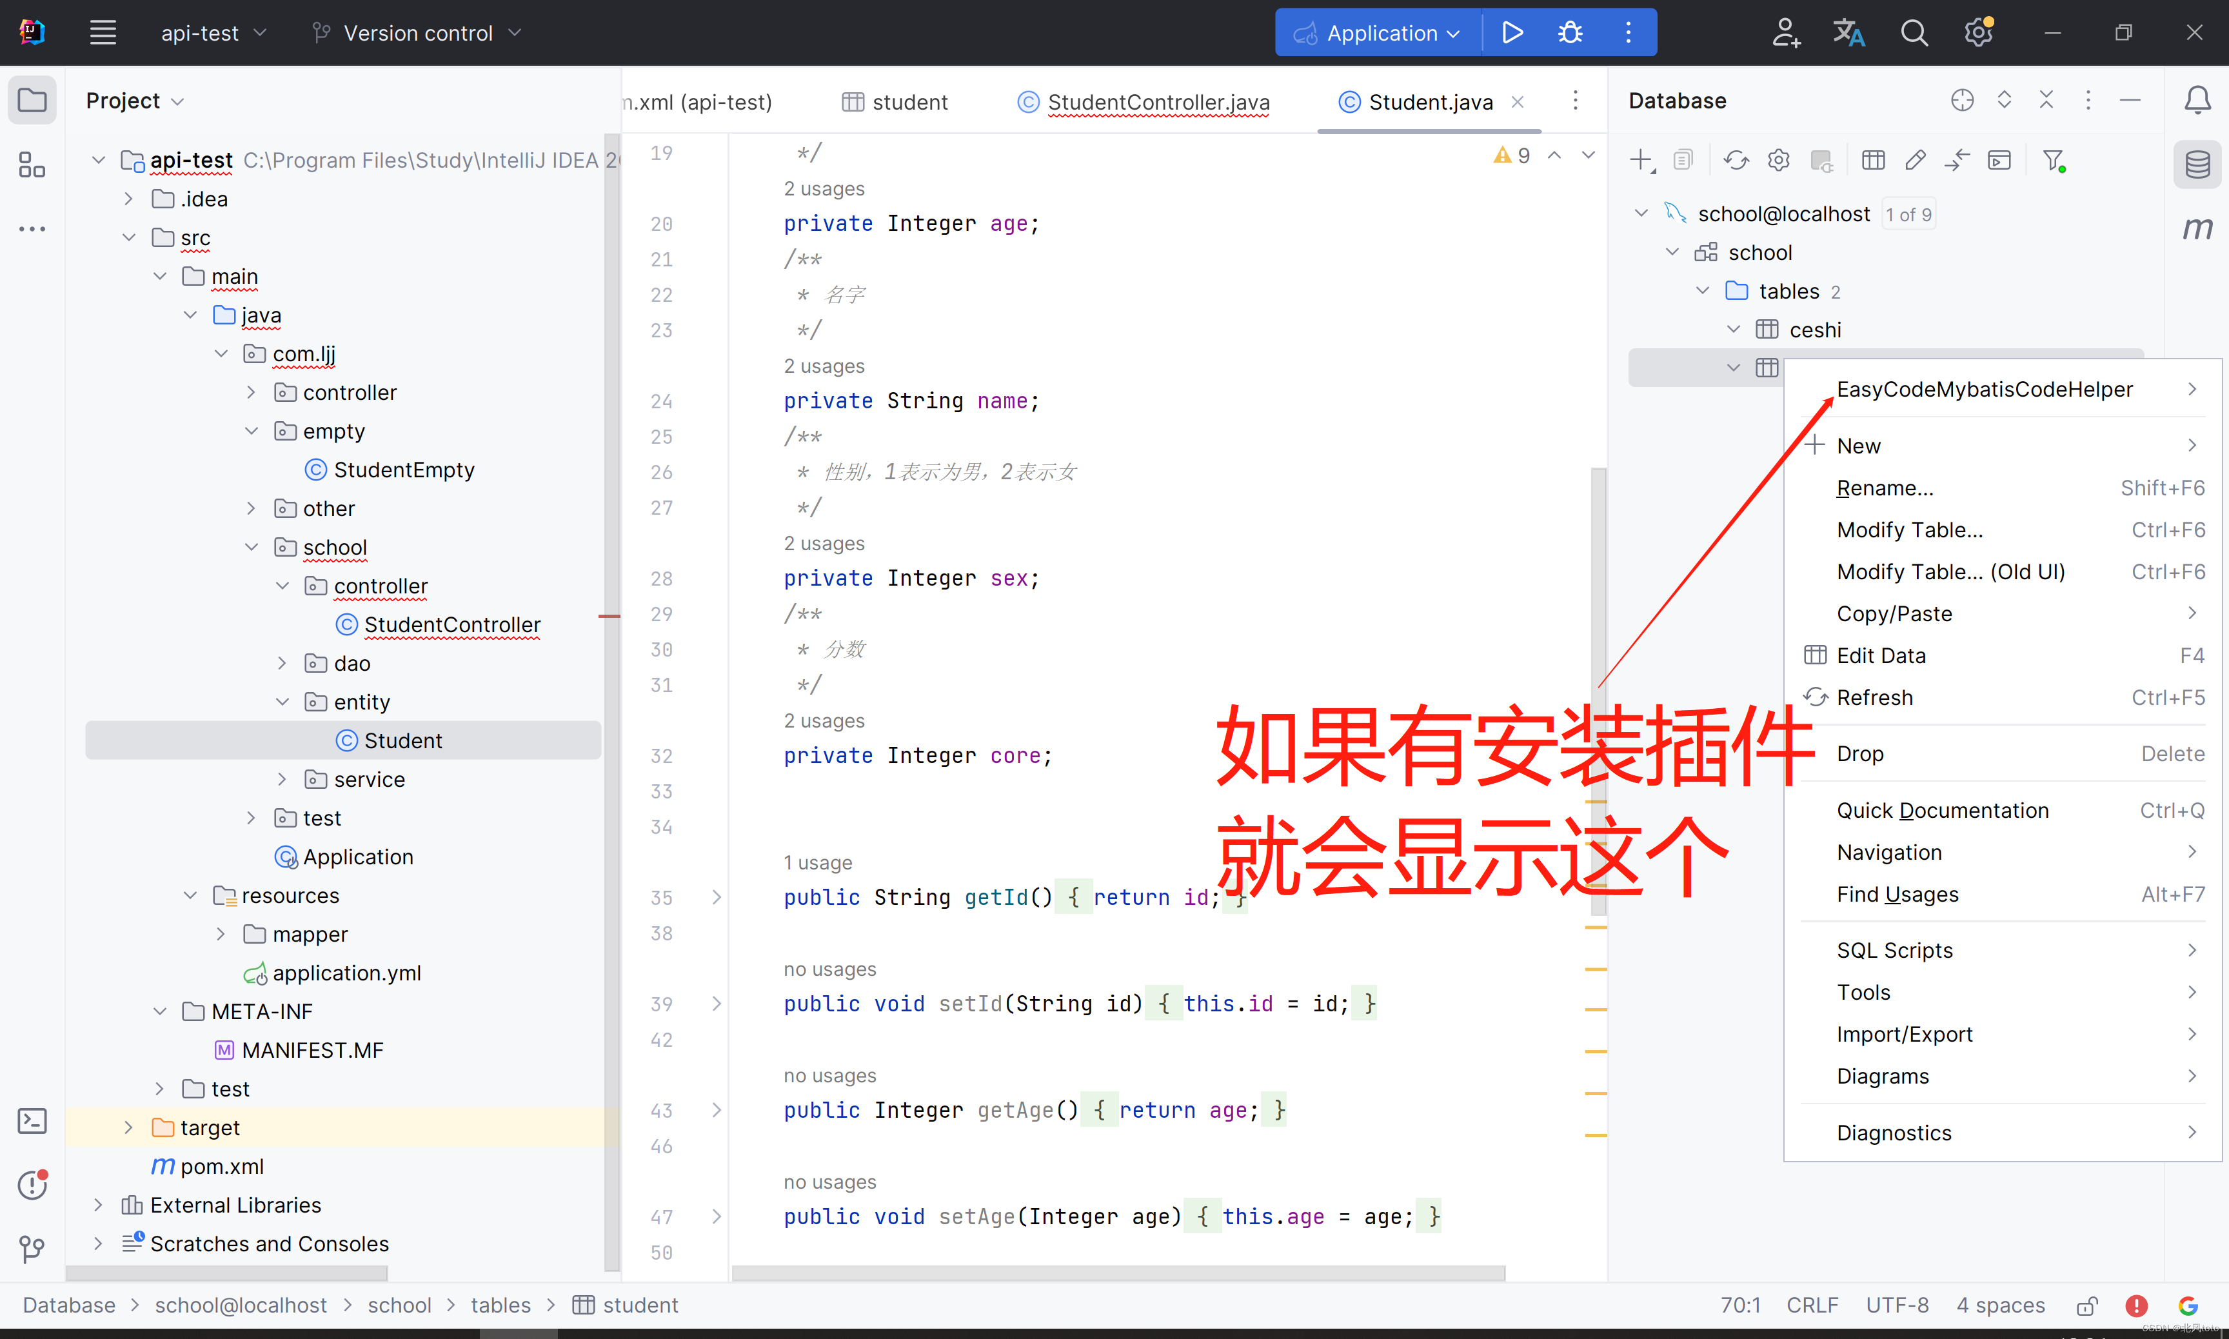Choose Refresh in context menu
Screen dimensions: 2229x1339
pos(2003,697)
